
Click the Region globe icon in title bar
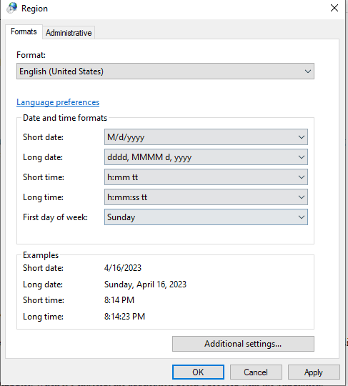click(x=12, y=8)
